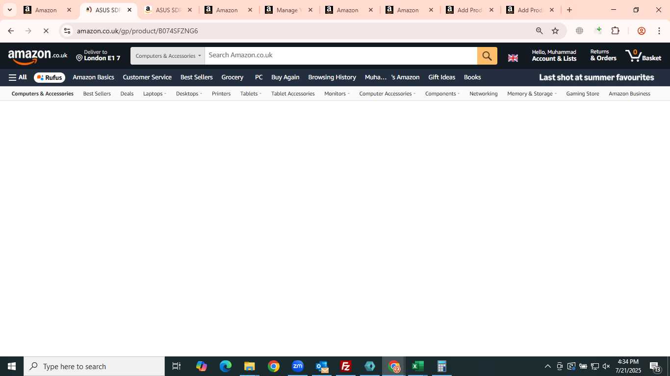Show hidden system tray icons
670x376 pixels.
click(548, 366)
